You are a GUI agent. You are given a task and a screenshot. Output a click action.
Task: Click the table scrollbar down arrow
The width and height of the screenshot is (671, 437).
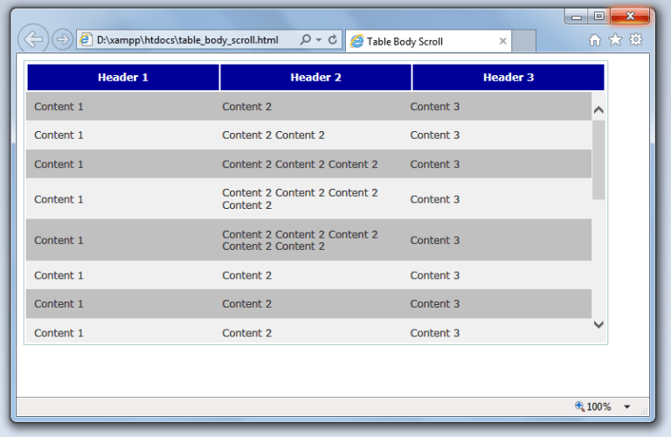598,324
